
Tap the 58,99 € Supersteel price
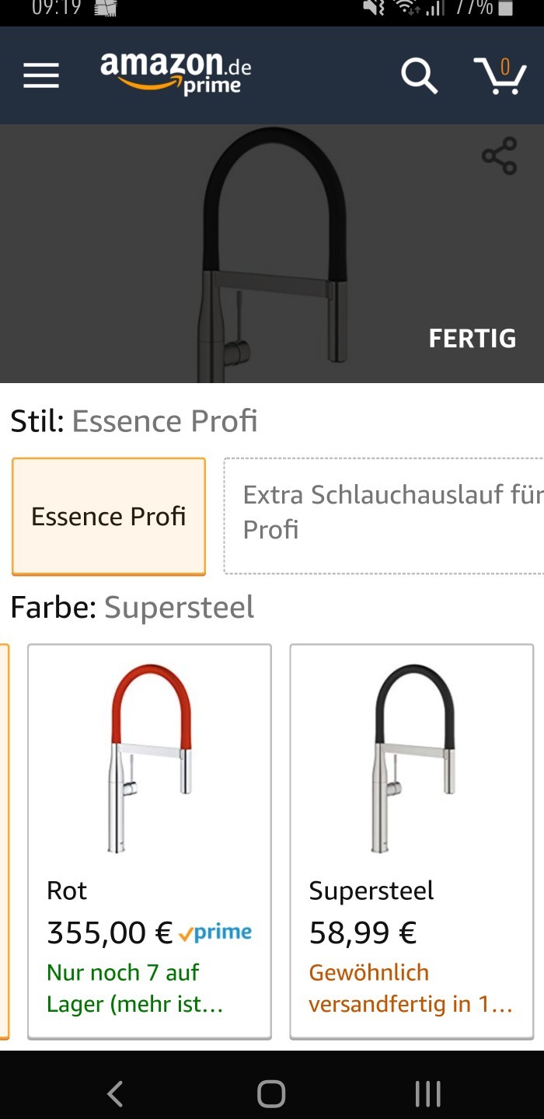(x=363, y=932)
